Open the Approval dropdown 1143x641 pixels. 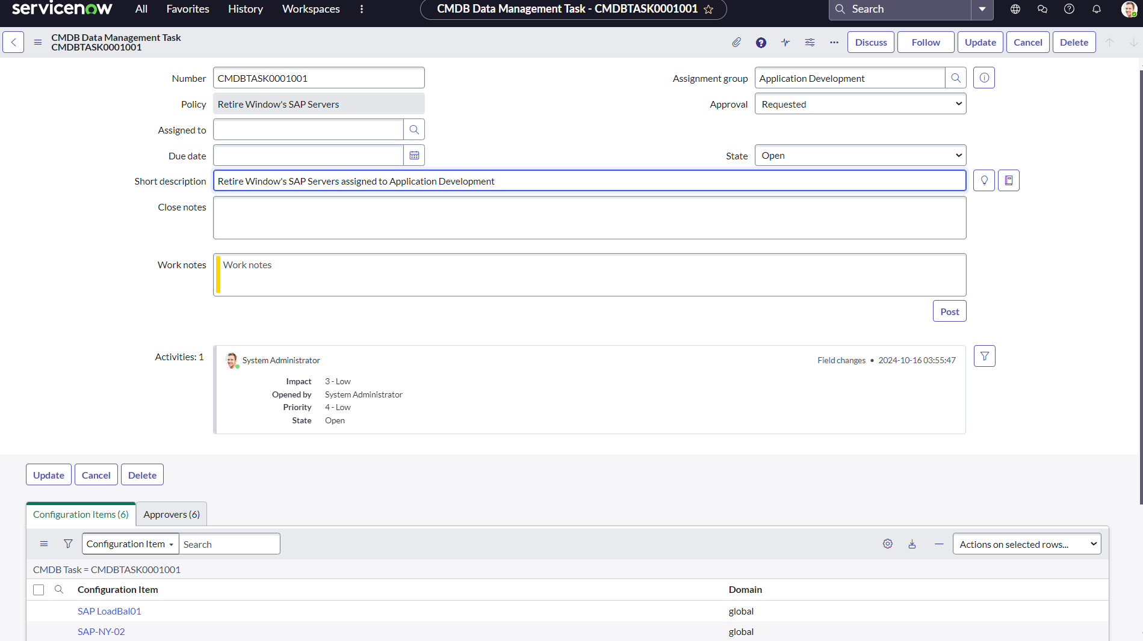(860, 104)
